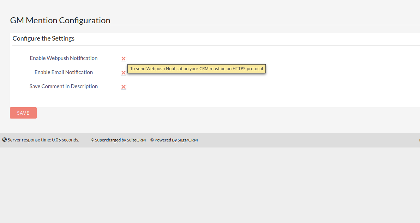Toggle Enable Webpush Notification checkbox
This screenshot has width=420, height=223.
click(x=124, y=58)
